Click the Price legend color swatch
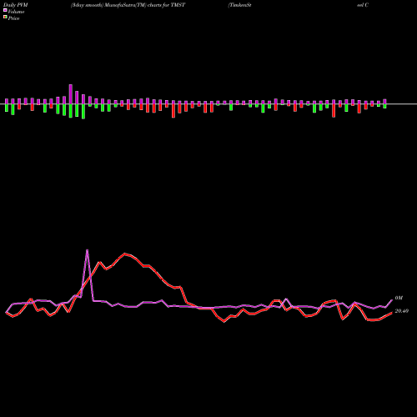This screenshot has height=417, width=417. (5, 17)
